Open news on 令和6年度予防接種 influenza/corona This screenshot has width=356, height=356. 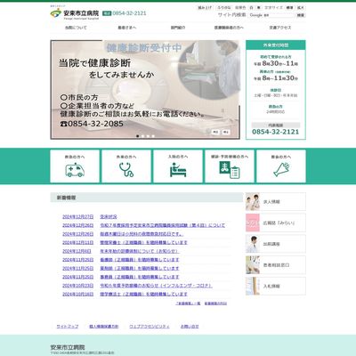(x=156, y=286)
